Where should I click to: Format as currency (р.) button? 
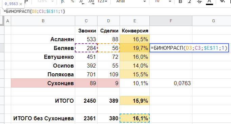[x=63, y=1]
